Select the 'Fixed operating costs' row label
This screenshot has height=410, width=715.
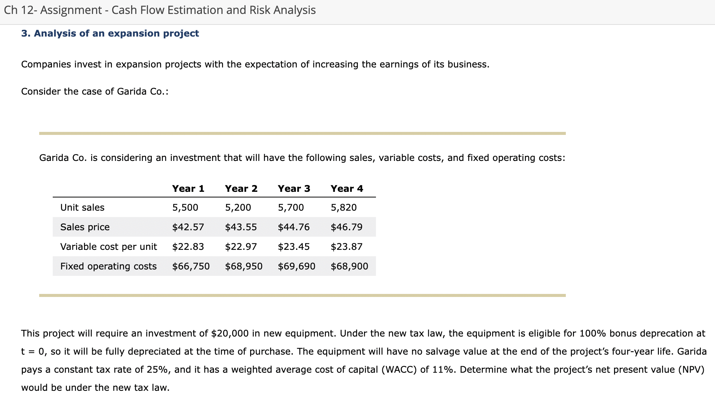(x=108, y=266)
